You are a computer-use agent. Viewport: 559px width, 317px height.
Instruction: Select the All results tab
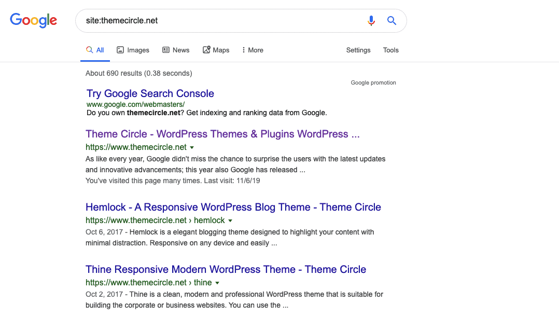pos(95,50)
